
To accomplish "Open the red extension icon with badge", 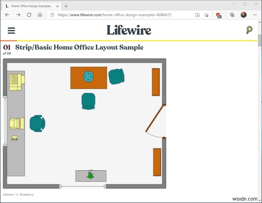I will click(x=219, y=15).
